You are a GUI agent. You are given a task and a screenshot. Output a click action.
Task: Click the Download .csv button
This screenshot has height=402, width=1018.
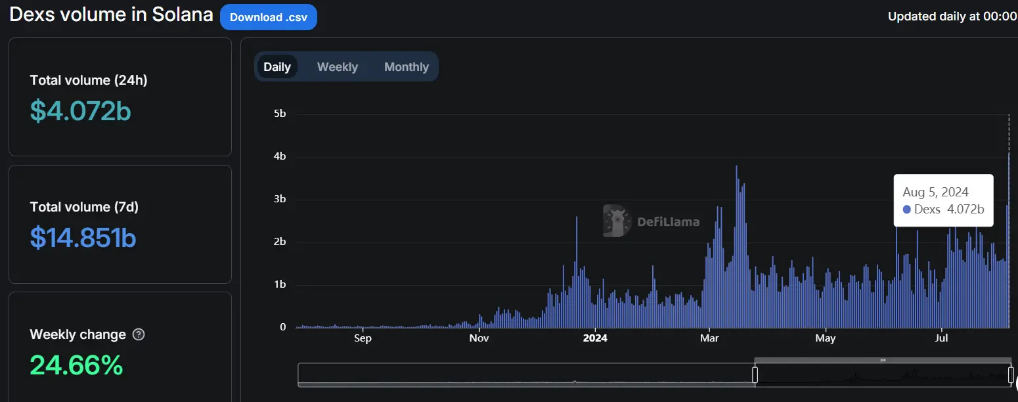(x=268, y=17)
